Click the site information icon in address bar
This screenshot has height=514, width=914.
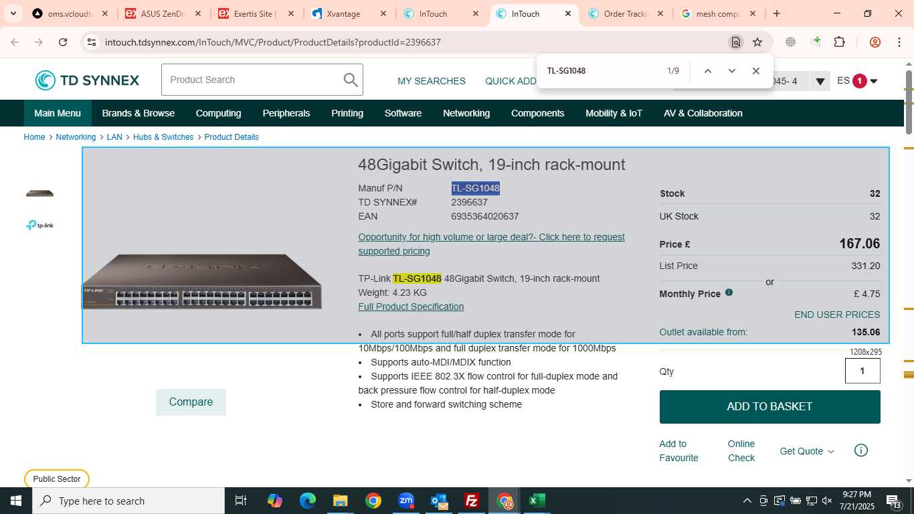point(92,42)
